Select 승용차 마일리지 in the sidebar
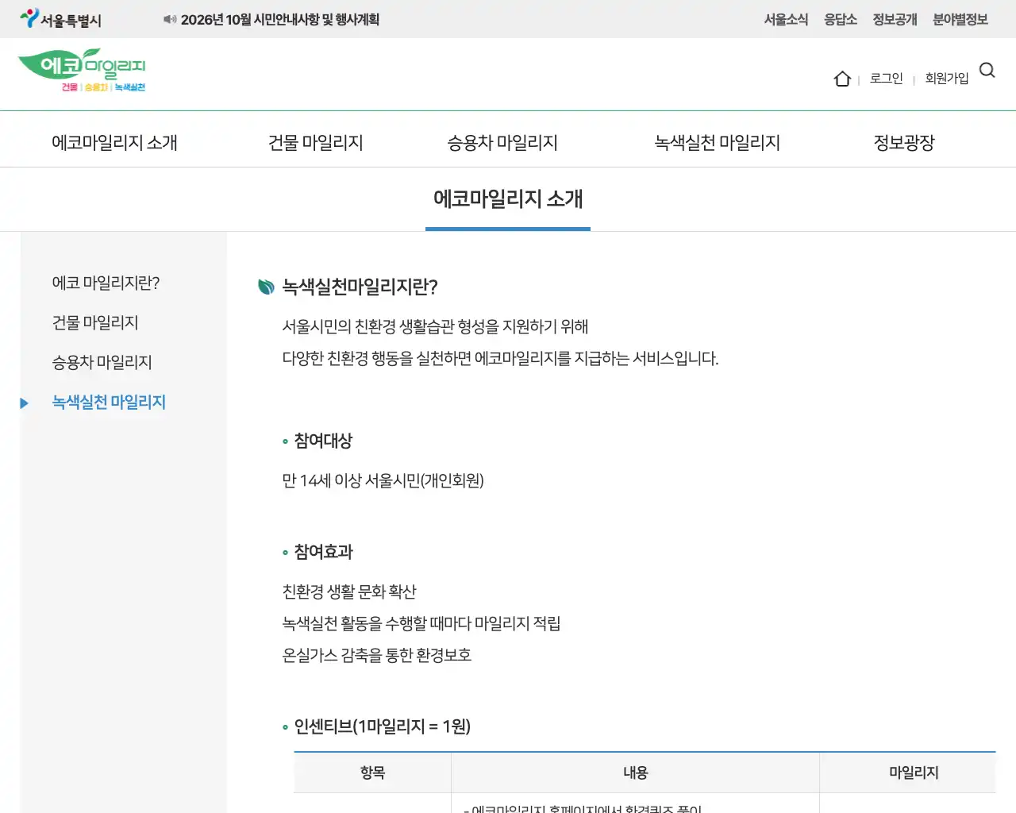The width and height of the screenshot is (1016, 813). (102, 362)
